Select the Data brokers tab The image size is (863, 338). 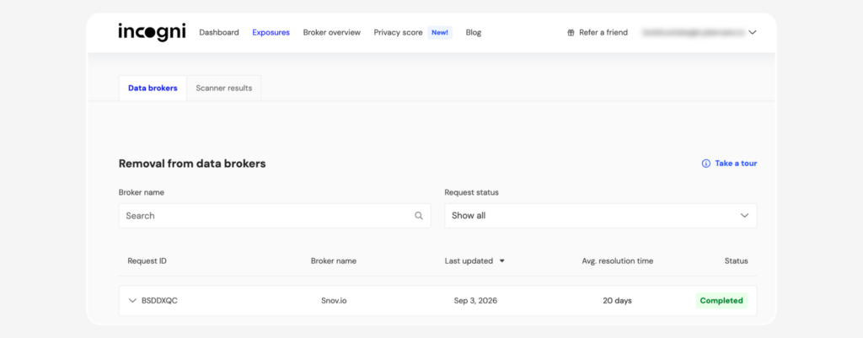tap(153, 88)
